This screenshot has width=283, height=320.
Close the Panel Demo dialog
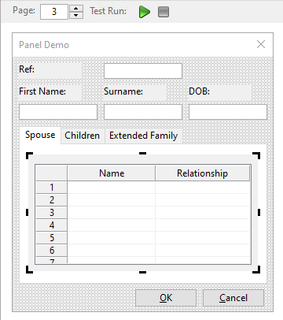coord(261,44)
